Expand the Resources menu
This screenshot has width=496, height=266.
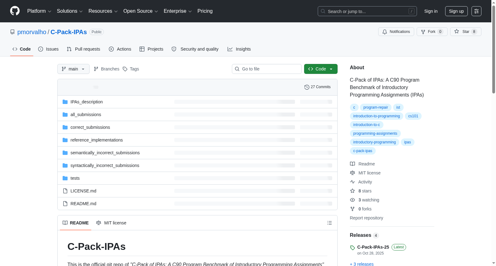pyautogui.click(x=103, y=11)
